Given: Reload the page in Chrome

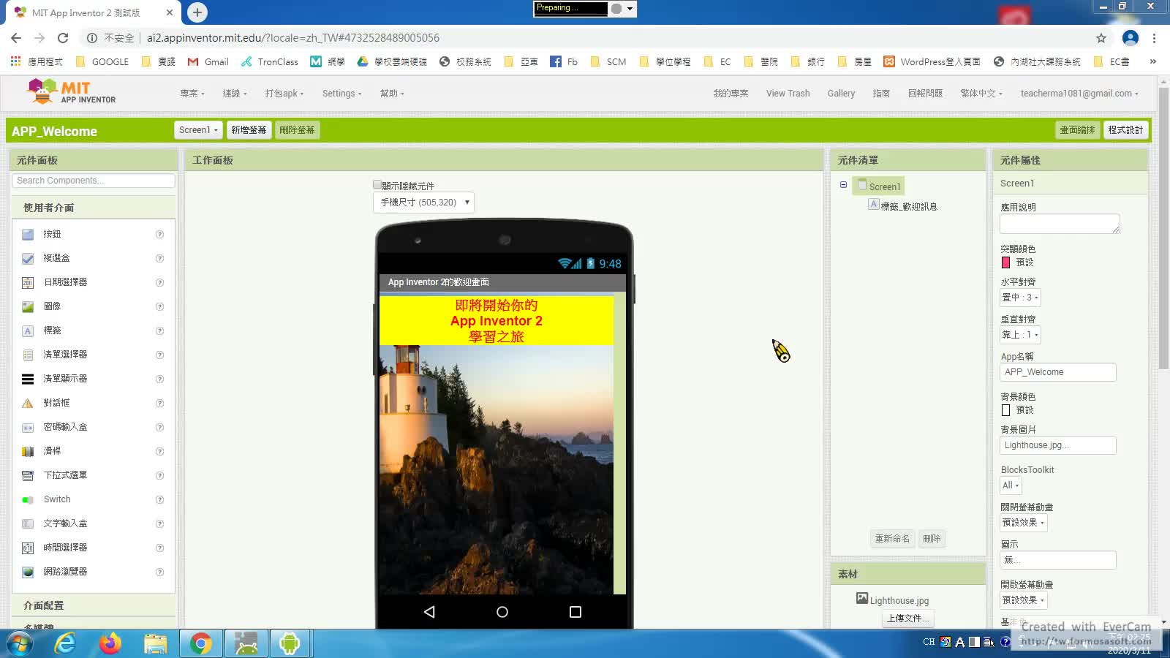Looking at the screenshot, I should (x=63, y=38).
